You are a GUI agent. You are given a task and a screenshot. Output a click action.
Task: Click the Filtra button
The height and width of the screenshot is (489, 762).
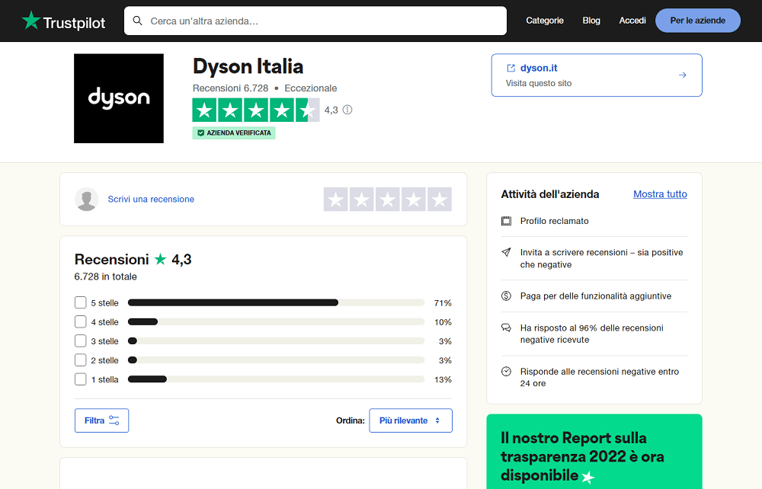(x=101, y=420)
